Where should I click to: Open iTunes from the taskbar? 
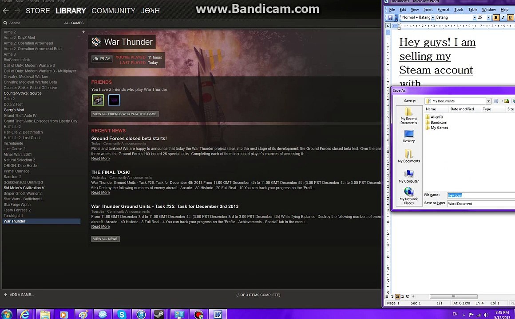(141, 315)
